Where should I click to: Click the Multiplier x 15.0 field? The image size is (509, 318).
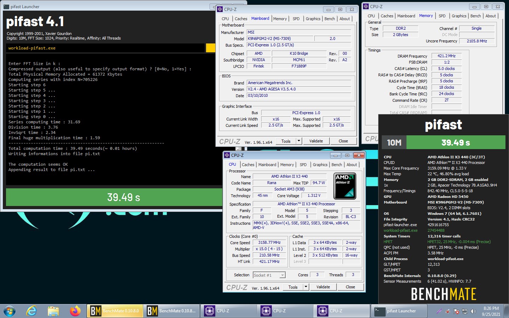point(269,249)
